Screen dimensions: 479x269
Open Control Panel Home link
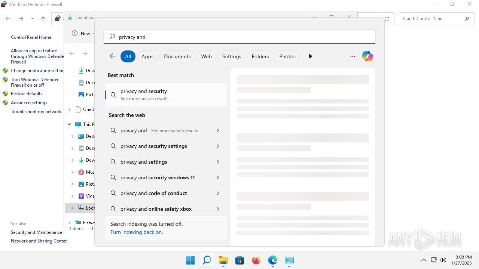[31, 37]
